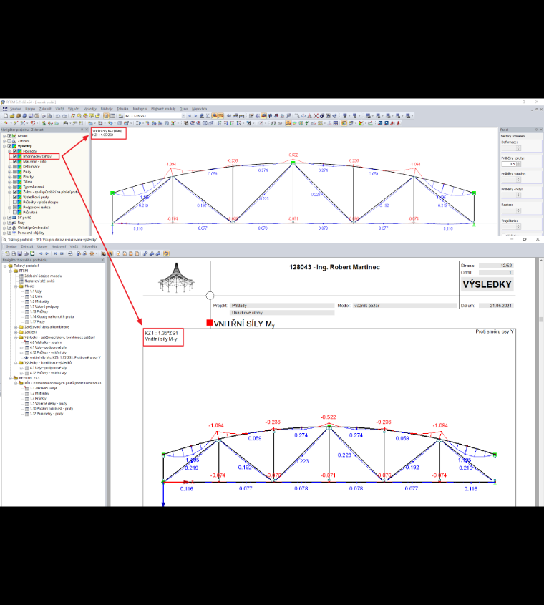Go to previous load case with left arrow
The height and width of the screenshot is (605, 544).
point(190,116)
